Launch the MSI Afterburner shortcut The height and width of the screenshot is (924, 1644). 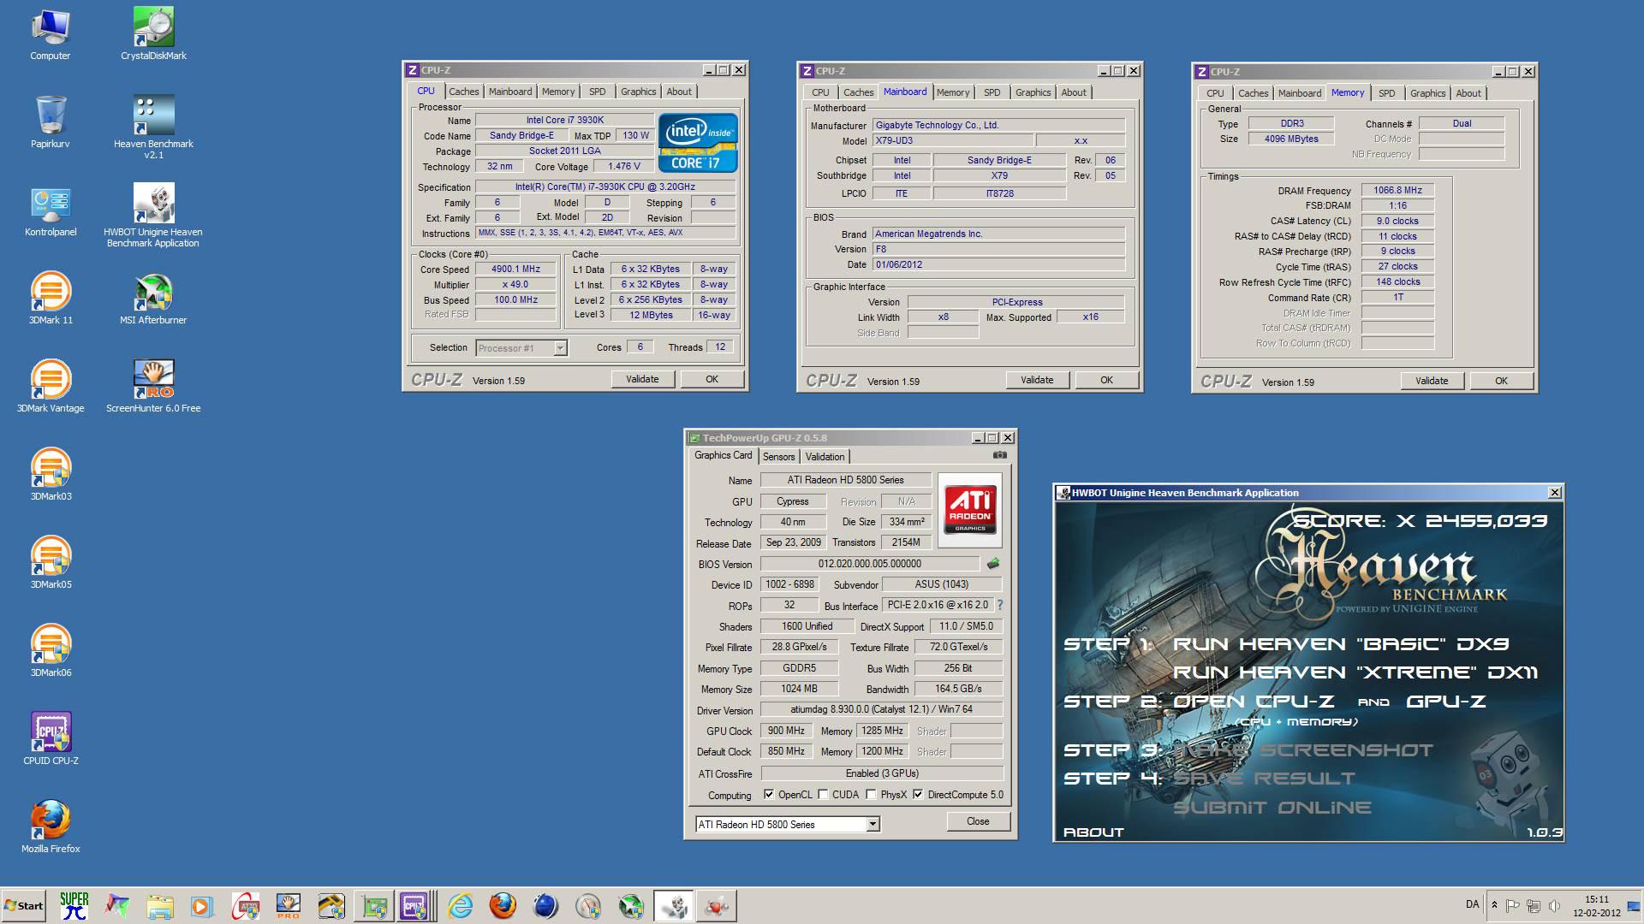click(x=153, y=299)
